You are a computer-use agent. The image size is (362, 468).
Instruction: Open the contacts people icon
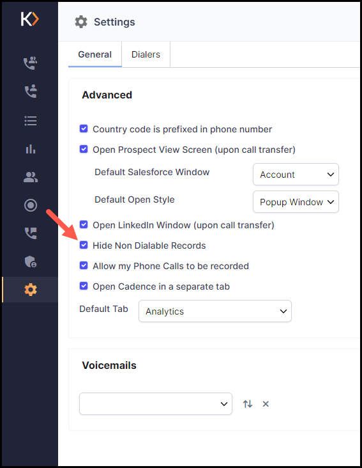[x=31, y=177]
